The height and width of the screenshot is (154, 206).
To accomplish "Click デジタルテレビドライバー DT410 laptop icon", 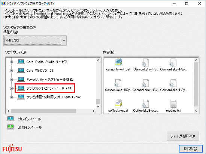I will [x=21, y=88].
